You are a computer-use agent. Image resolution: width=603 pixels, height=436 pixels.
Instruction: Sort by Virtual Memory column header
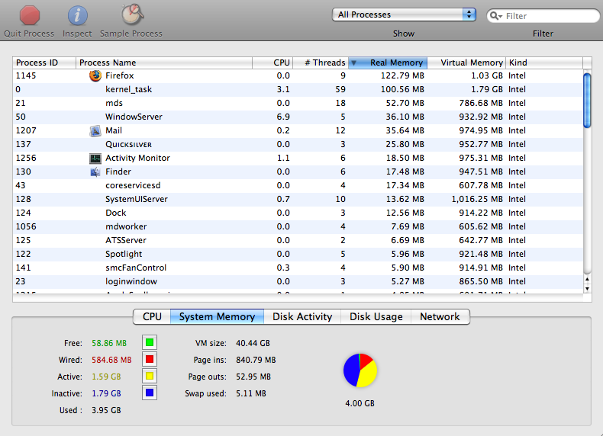pyautogui.click(x=466, y=63)
